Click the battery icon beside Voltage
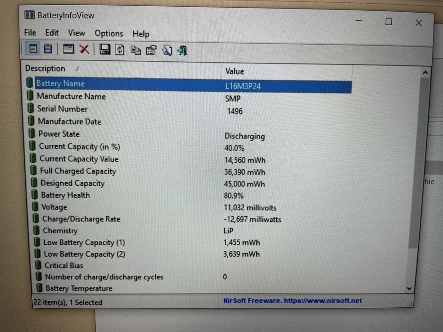 click(35, 206)
